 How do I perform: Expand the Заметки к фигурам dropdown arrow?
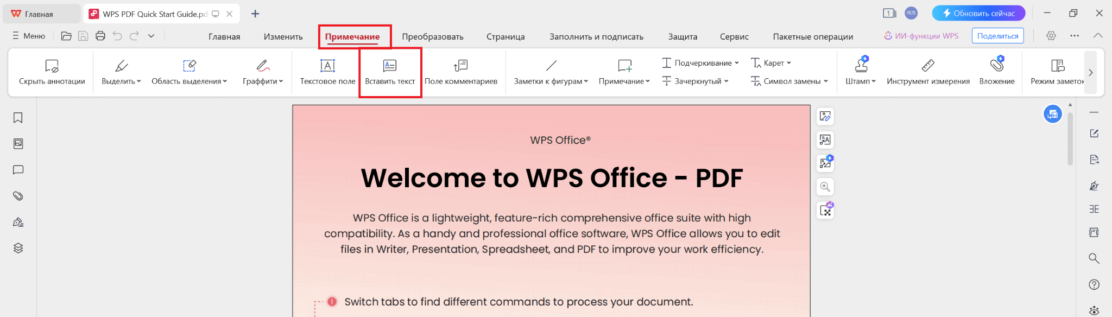tap(586, 81)
